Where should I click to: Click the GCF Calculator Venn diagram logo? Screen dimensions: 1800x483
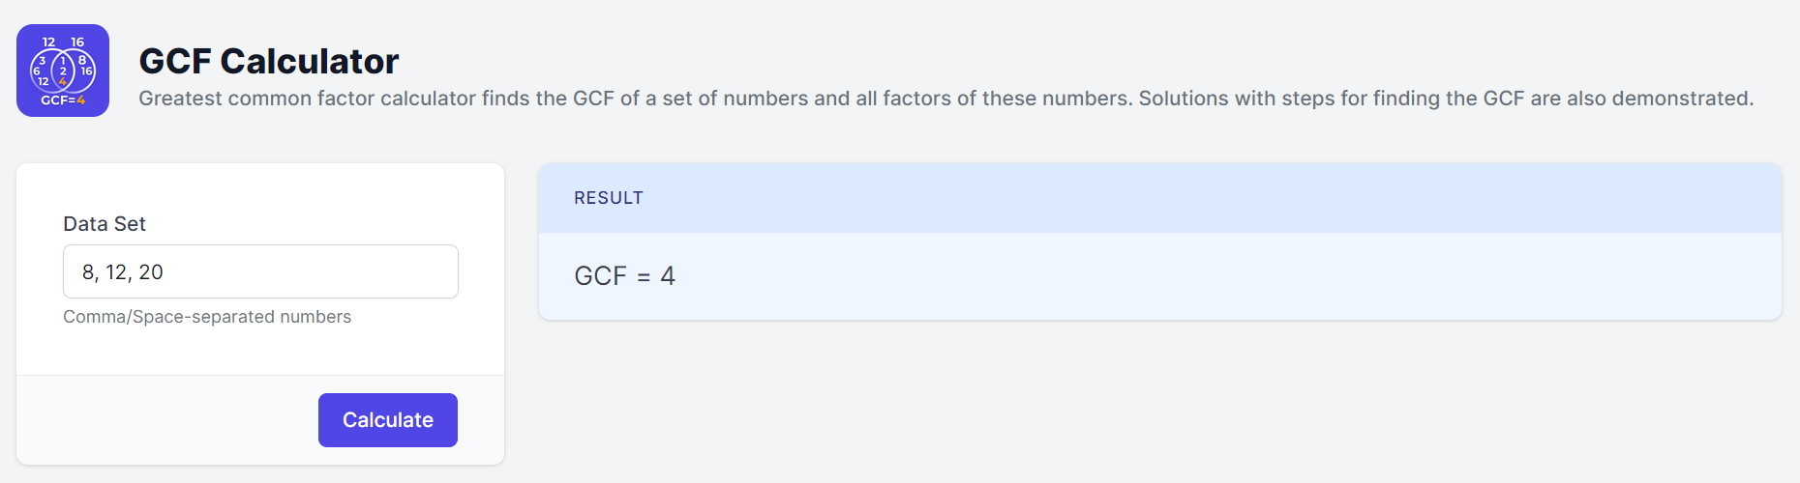click(x=63, y=71)
